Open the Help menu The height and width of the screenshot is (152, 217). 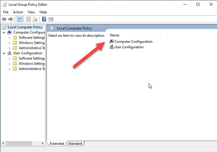(43, 12)
